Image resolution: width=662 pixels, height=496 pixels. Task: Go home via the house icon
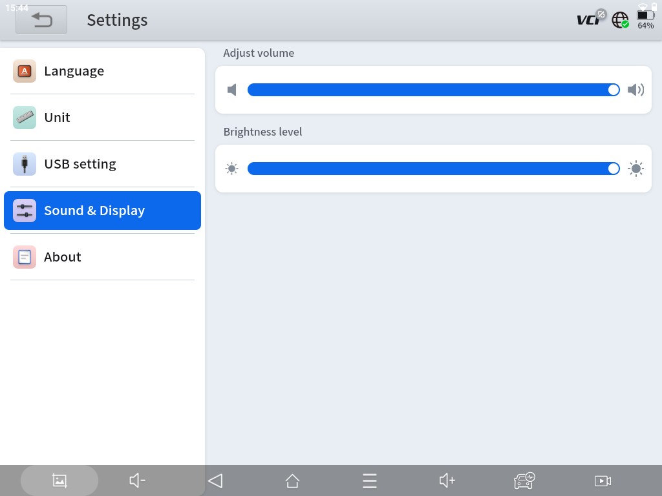[292, 480]
